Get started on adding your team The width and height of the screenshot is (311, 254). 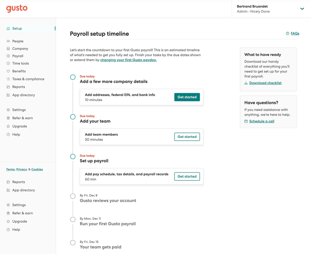187,137
